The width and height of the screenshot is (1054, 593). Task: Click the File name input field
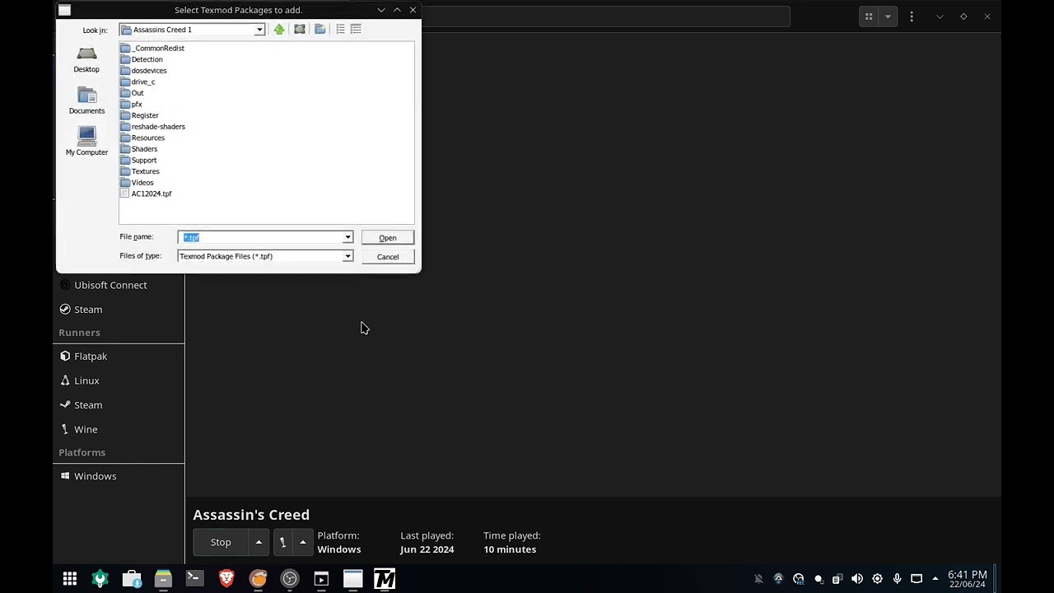(x=260, y=237)
